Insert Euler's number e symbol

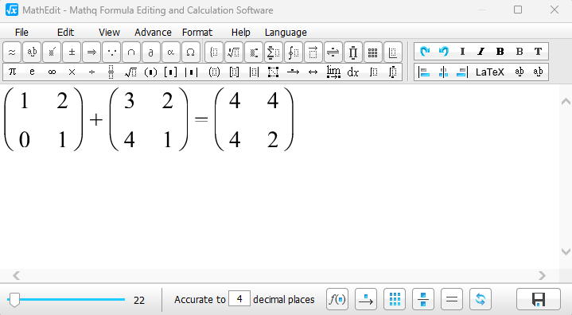[32, 72]
